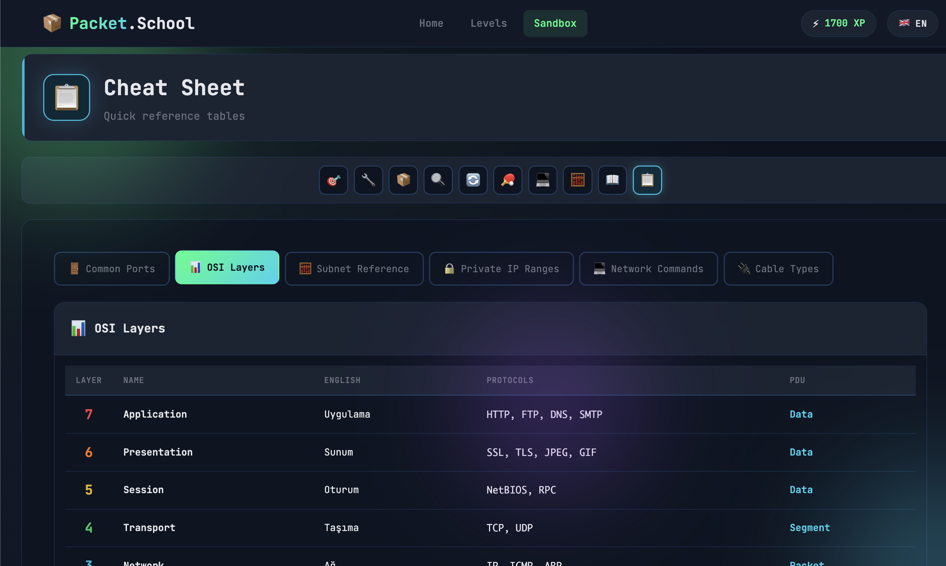Click the laptop terminal icon in toolbar
The width and height of the screenshot is (946, 566).
(543, 180)
